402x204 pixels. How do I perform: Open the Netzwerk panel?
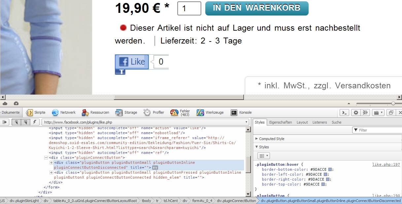(64, 112)
